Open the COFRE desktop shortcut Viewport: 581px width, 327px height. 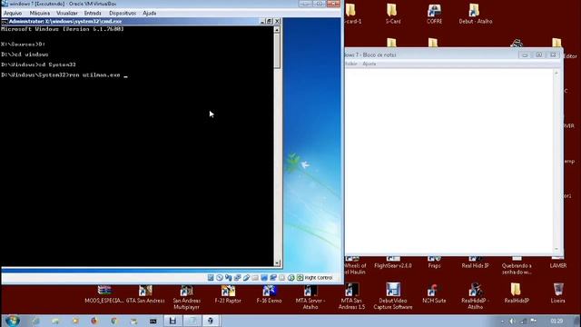click(434, 14)
